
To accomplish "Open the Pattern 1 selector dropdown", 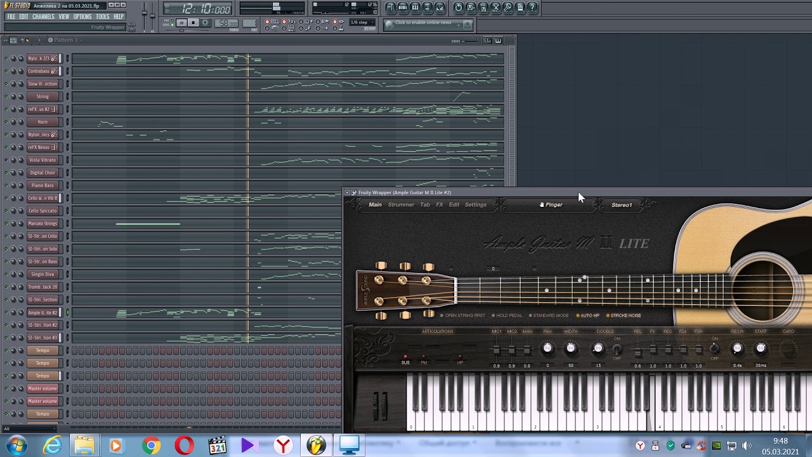I will point(66,40).
